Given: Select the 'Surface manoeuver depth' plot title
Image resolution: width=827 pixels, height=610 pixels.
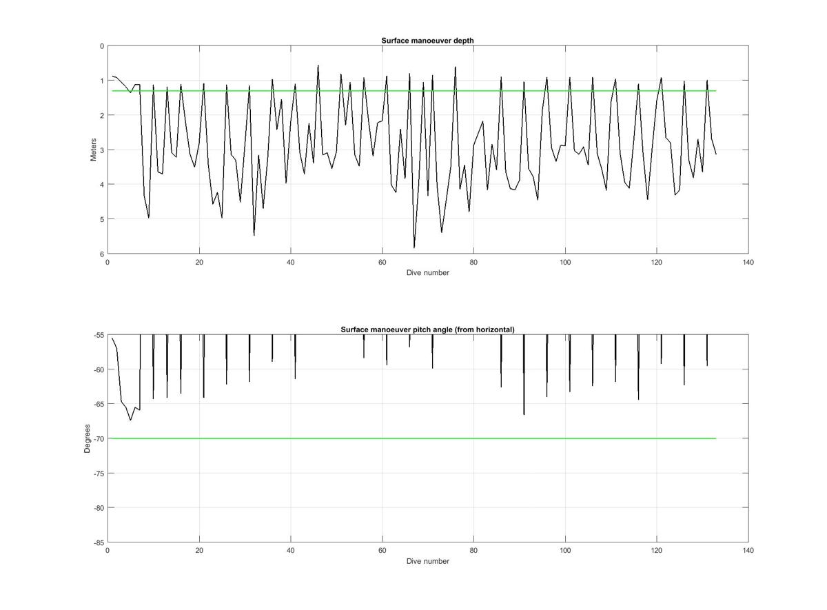Looking at the screenshot, I should pos(427,41).
